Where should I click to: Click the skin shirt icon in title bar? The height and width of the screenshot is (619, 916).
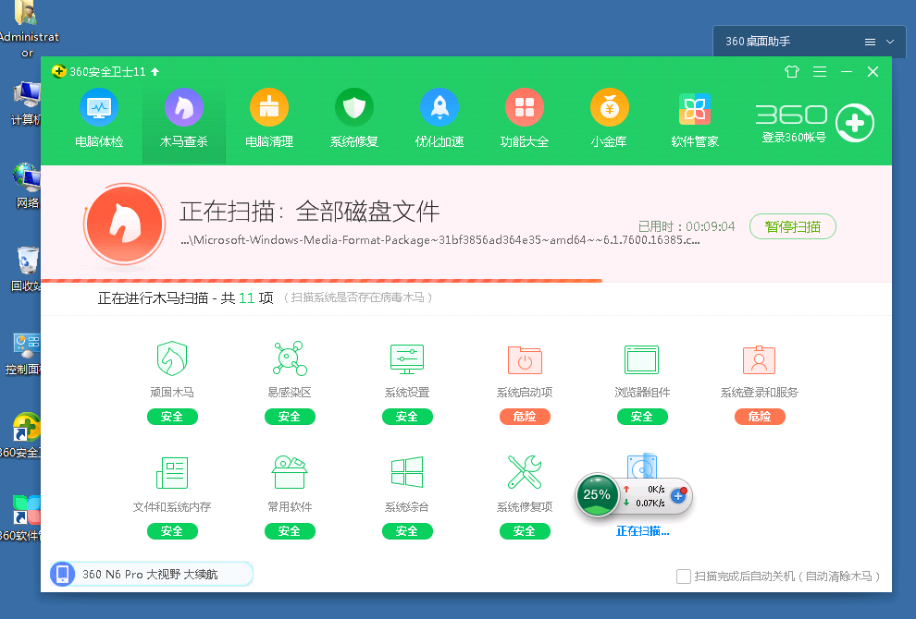[791, 71]
